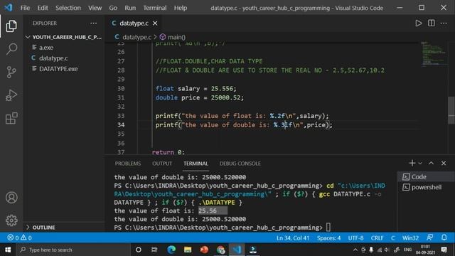455x256 pixels.
Task: Open Chrome from the taskbar
Action: point(220,250)
